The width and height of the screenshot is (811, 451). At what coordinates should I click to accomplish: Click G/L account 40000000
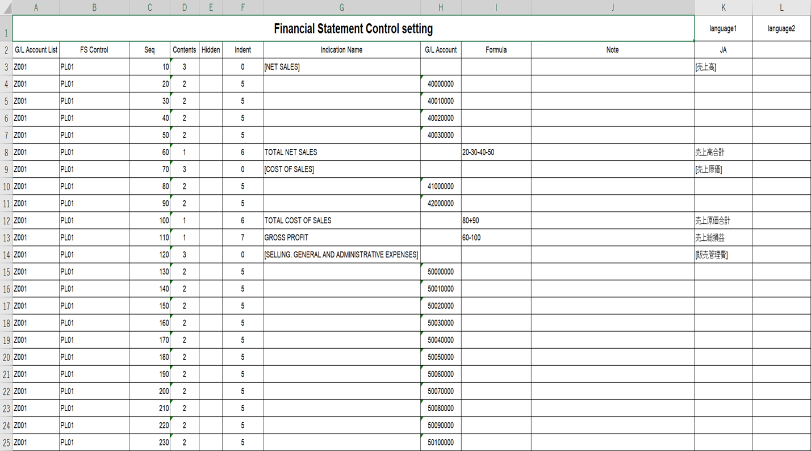tap(441, 84)
